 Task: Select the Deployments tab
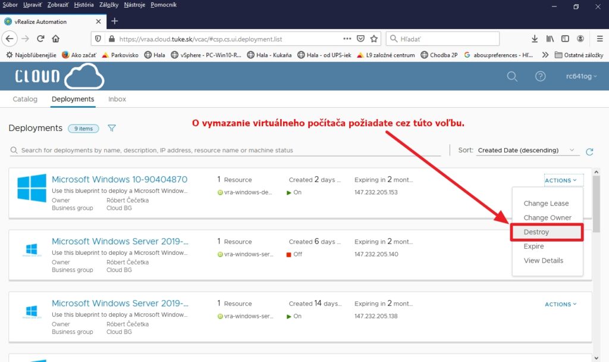coord(73,99)
